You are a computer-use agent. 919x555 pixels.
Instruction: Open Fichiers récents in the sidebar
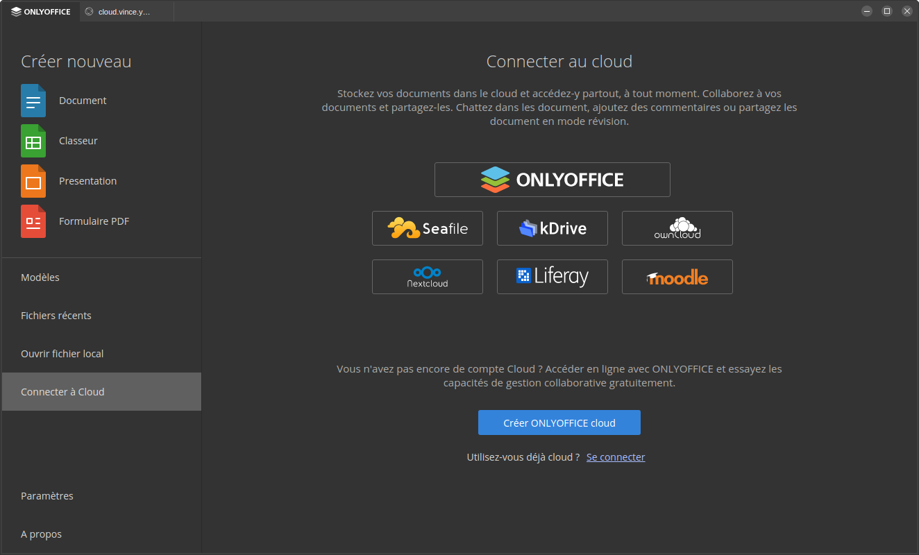coord(56,316)
